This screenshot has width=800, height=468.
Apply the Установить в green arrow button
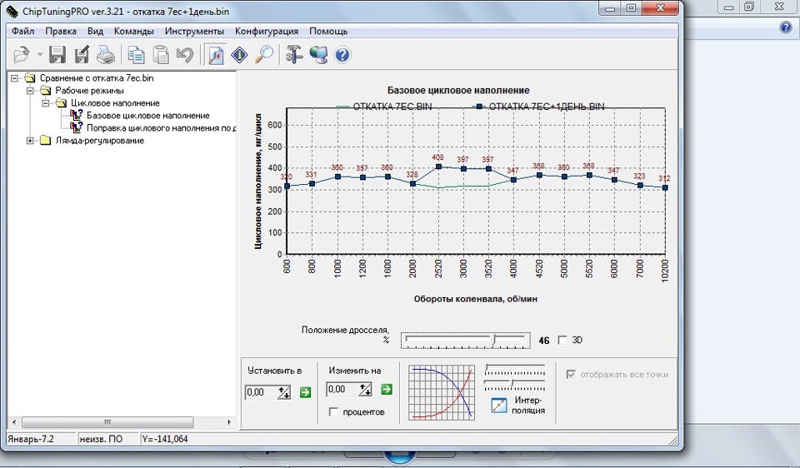(x=305, y=391)
